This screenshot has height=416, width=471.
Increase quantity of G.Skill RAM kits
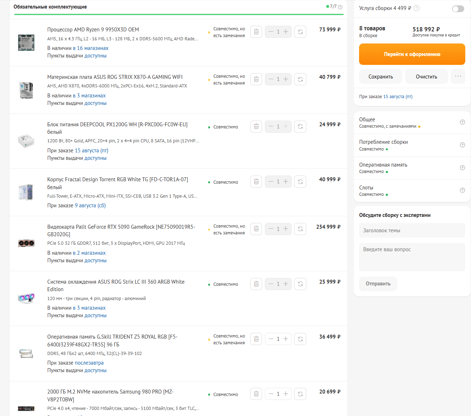click(286, 339)
